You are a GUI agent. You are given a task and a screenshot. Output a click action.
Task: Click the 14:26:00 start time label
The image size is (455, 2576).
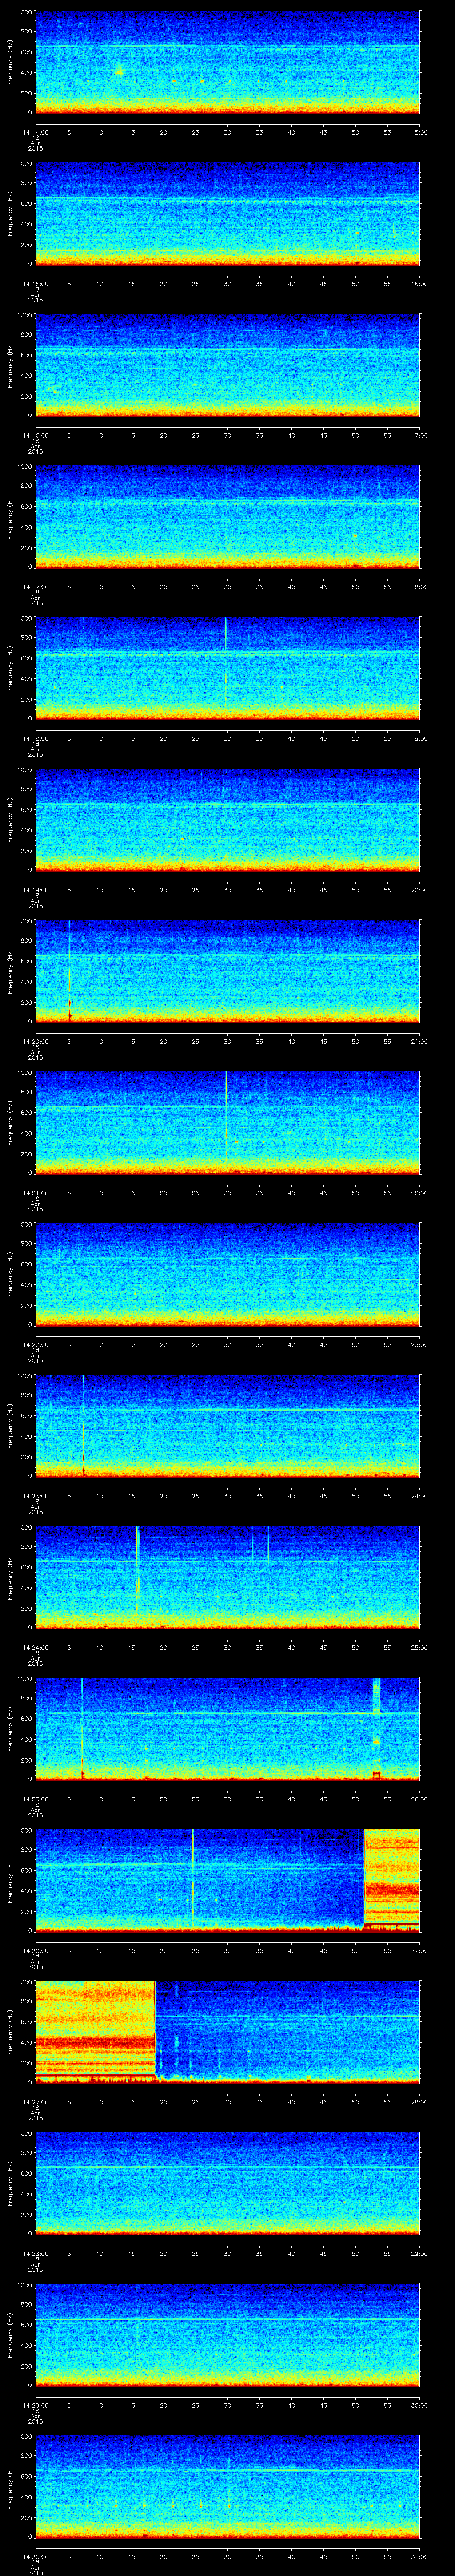tap(35, 1950)
